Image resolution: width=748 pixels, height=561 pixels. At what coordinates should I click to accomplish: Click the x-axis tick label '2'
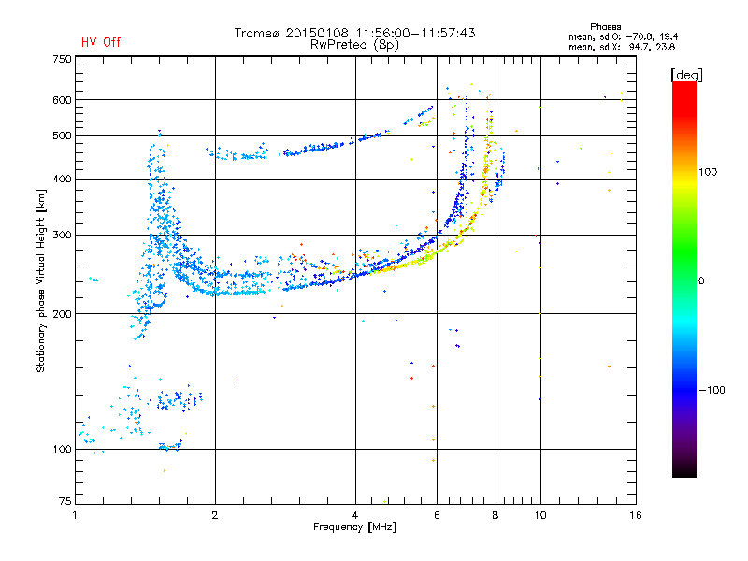click(215, 515)
